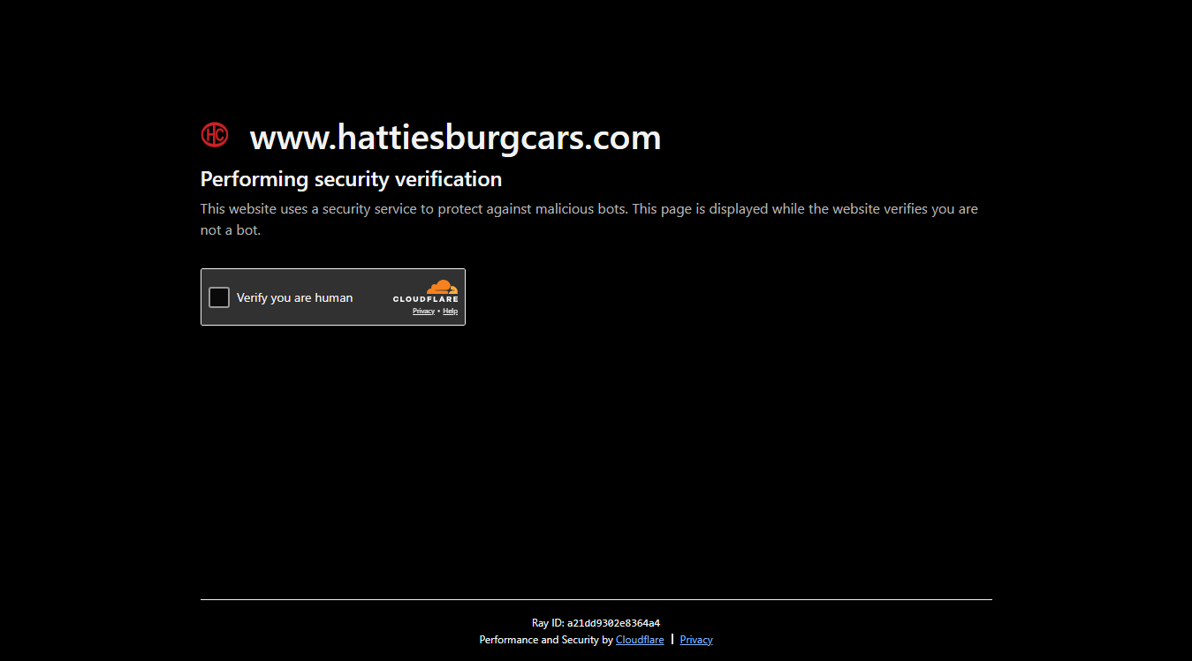Click the 'Performing security verification' heading
The image size is (1192, 661).
(351, 179)
